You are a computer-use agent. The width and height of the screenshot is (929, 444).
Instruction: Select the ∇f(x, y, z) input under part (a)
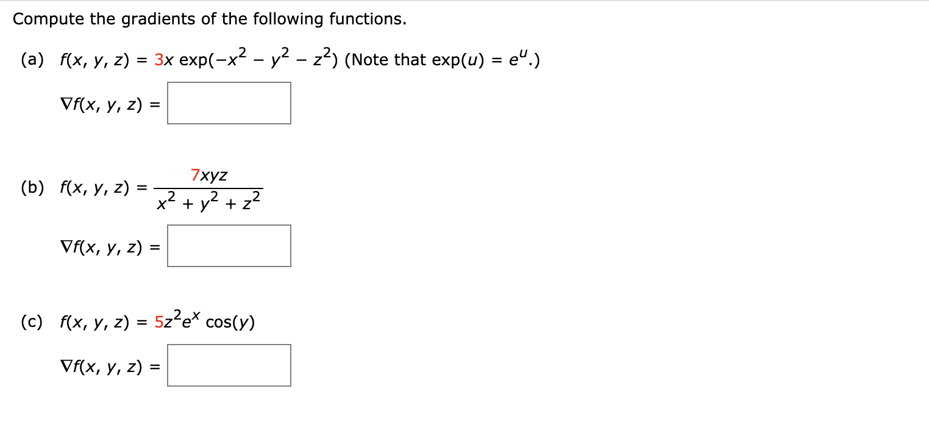[229, 102]
